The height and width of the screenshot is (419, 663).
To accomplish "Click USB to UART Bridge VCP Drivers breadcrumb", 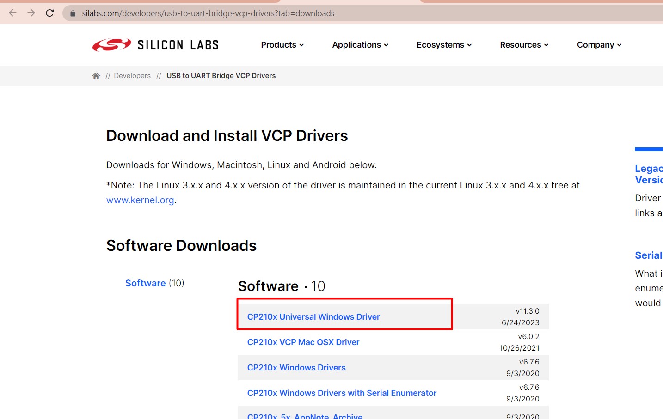I will pos(221,76).
